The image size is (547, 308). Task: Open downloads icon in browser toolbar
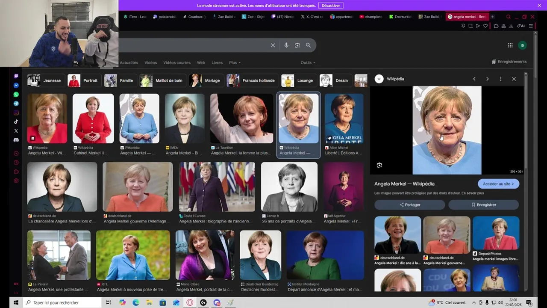[511, 26]
